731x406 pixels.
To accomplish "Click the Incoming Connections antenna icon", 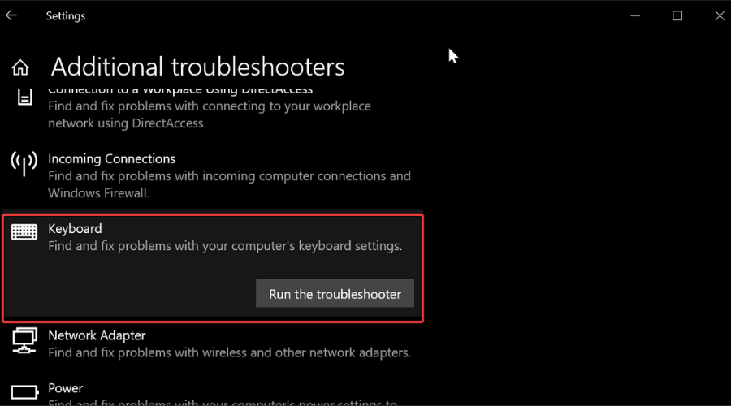I will point(24,163).
